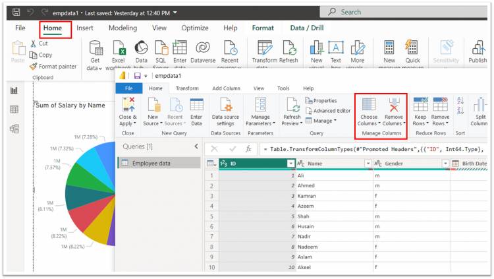Select the Format painter tool
494x279 pixels.
point(53,66)
